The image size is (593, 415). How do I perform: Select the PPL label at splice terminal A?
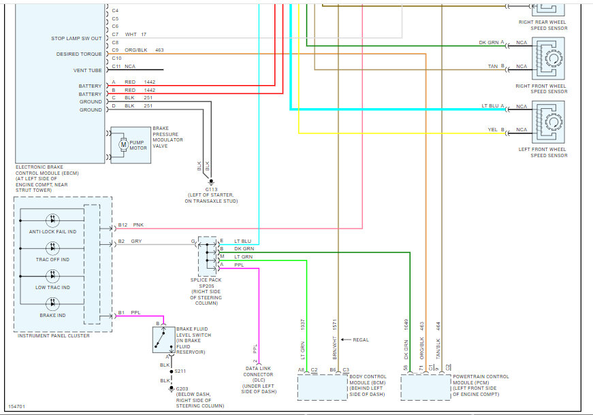pyautogui.click(x=239, y=265)
